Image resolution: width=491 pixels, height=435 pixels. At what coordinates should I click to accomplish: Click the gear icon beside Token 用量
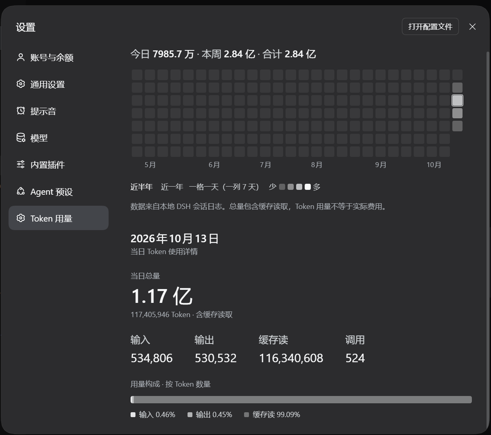tap(20, 218)
